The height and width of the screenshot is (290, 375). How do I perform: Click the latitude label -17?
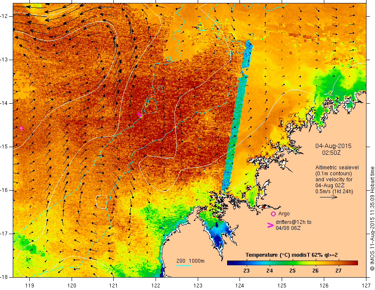point(5,234)
